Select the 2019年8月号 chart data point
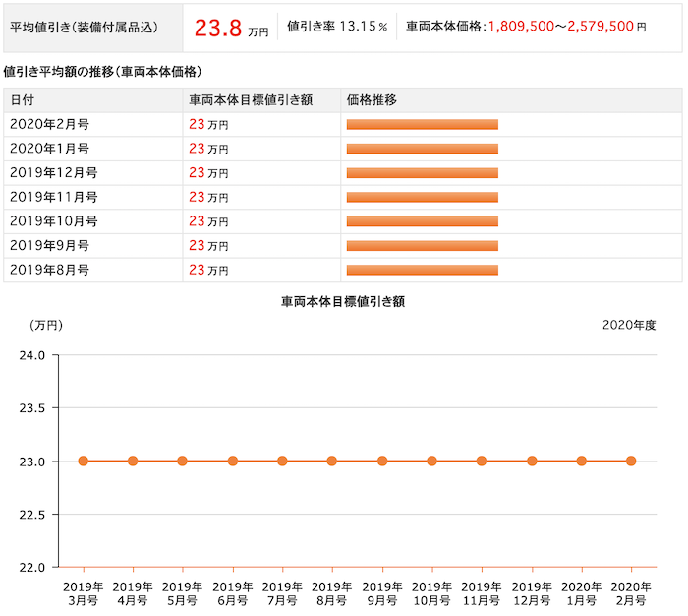This screenshot has height=616, width=688. pyautogui.click(x=332, y=461)
